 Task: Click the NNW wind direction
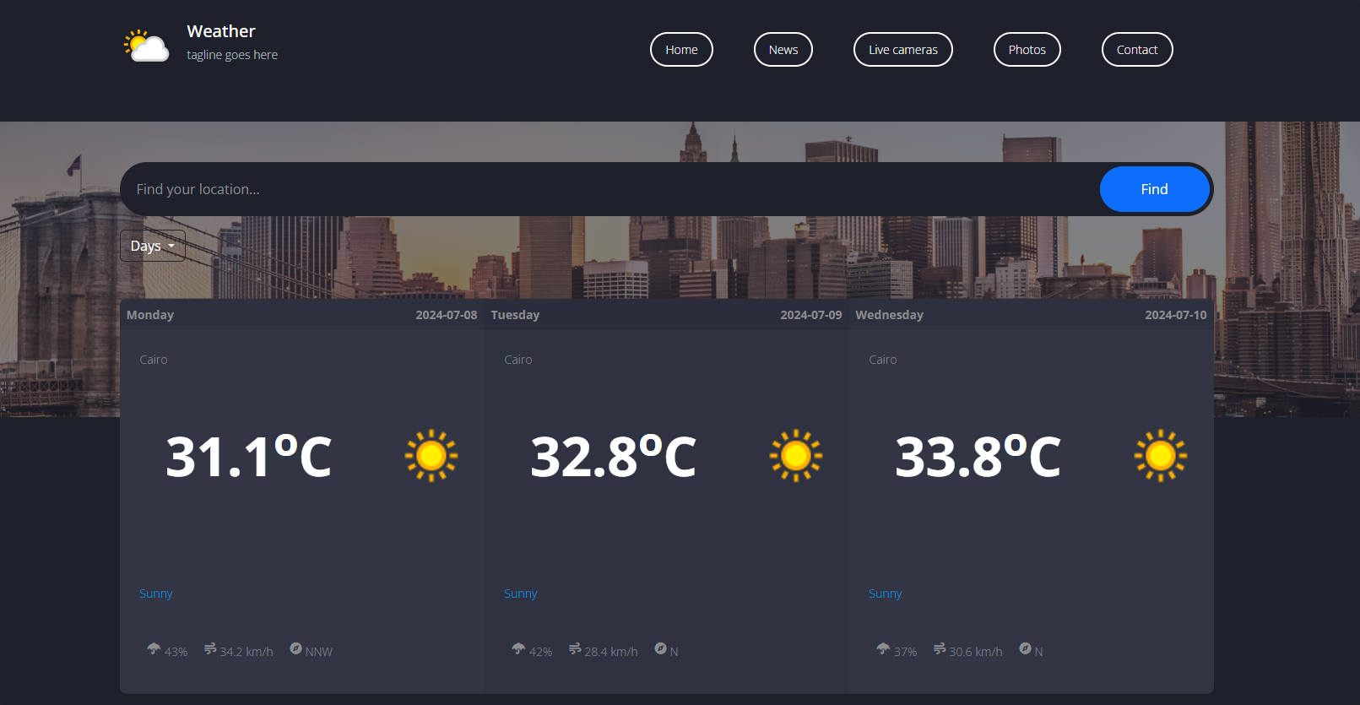point(319,652)
